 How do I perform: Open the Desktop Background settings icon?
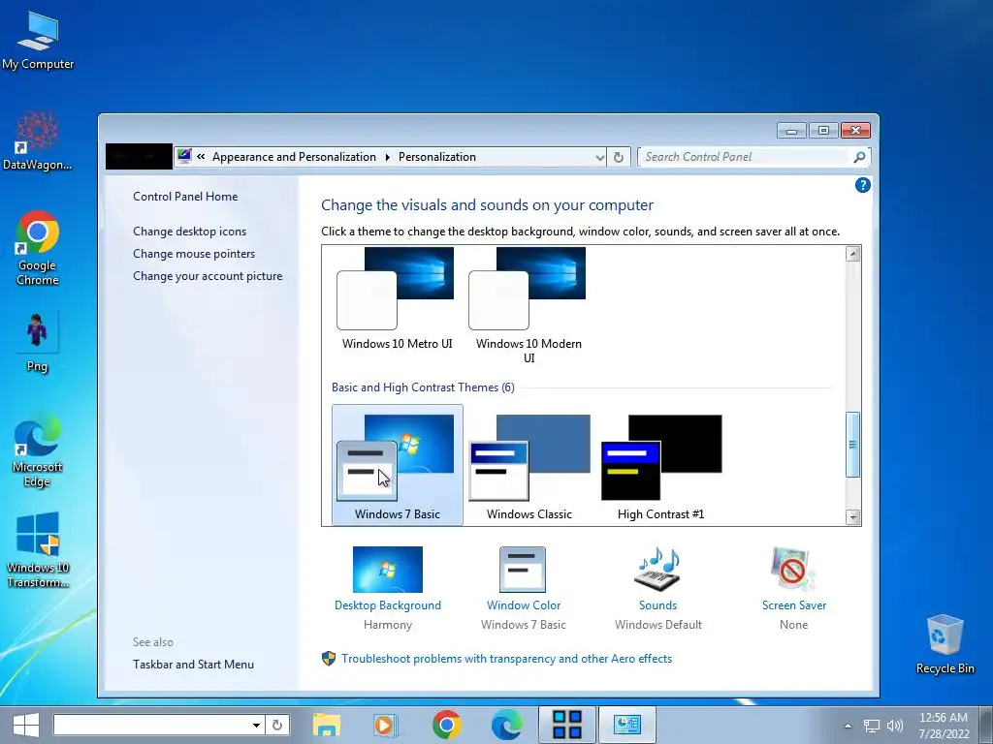point(388,570)
